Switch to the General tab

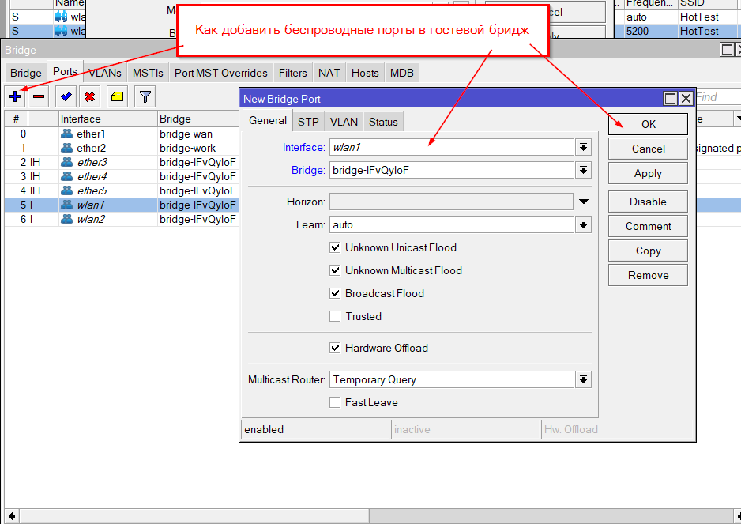pos(268,121)
